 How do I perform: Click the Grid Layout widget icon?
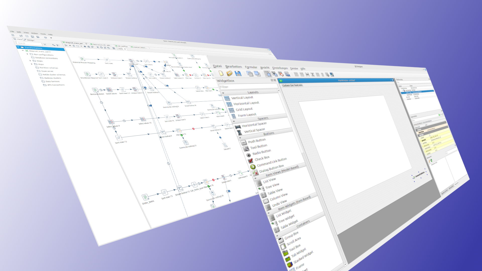(x=231, y=110)
